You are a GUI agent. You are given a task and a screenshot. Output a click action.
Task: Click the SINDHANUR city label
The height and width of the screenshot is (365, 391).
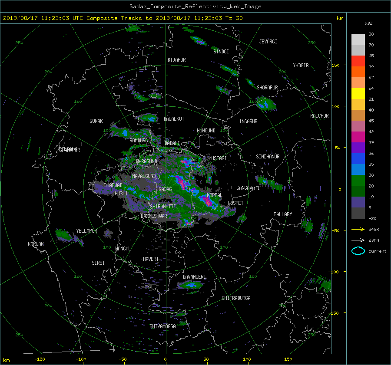tap(268, 157)
